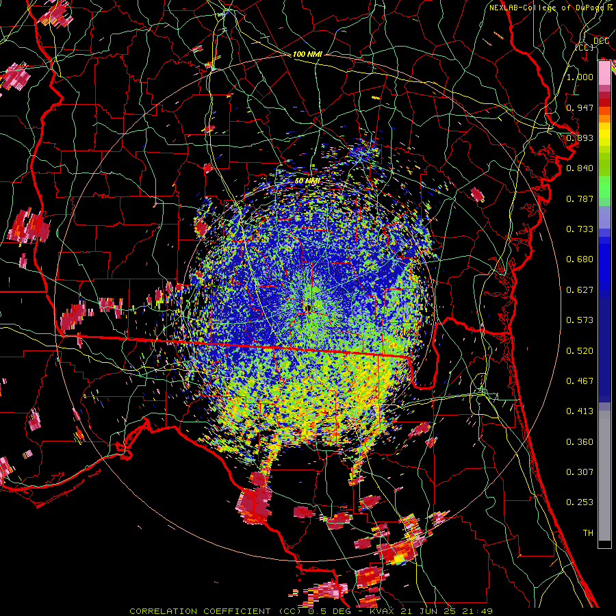The width and height of the screenshot is (616, 616).
Task: Click the 0.307 legend value
Action: pyautogui.click(x=580, y=472)
